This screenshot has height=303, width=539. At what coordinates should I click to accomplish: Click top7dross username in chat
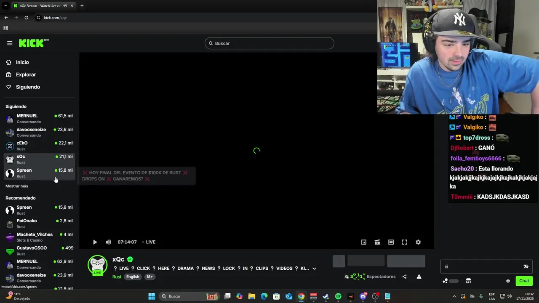(x=477, y=138)
